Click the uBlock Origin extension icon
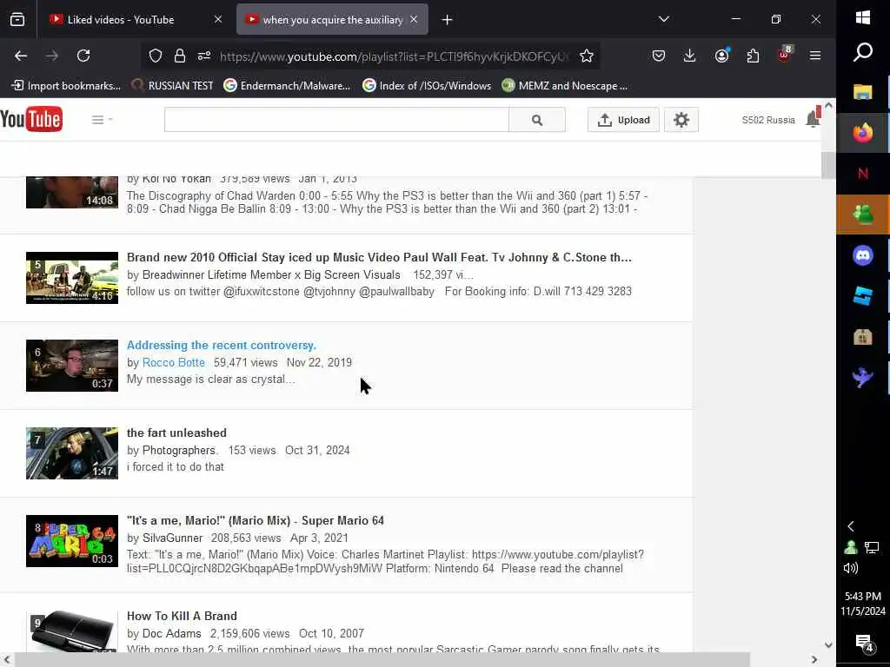 coord(784,55)
